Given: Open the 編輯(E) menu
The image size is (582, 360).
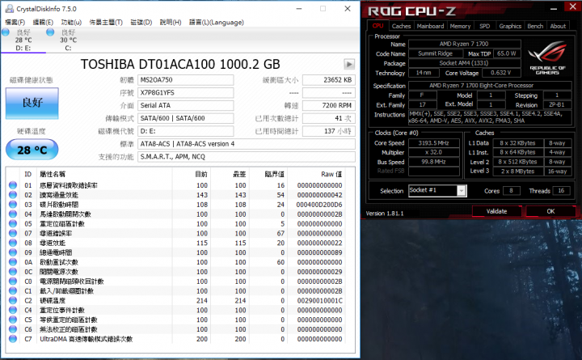Looking at the screenshot, I should [x=43, y=23].
